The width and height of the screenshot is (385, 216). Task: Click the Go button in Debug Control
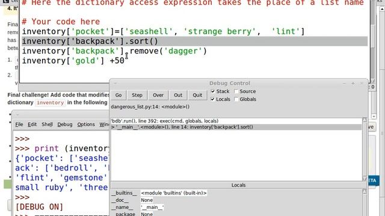(119, 95)
